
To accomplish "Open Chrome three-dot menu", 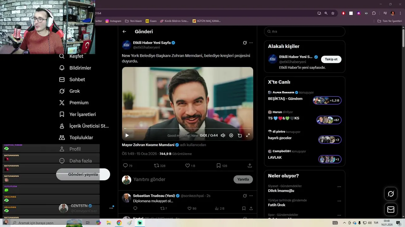I will click(400, 13).
